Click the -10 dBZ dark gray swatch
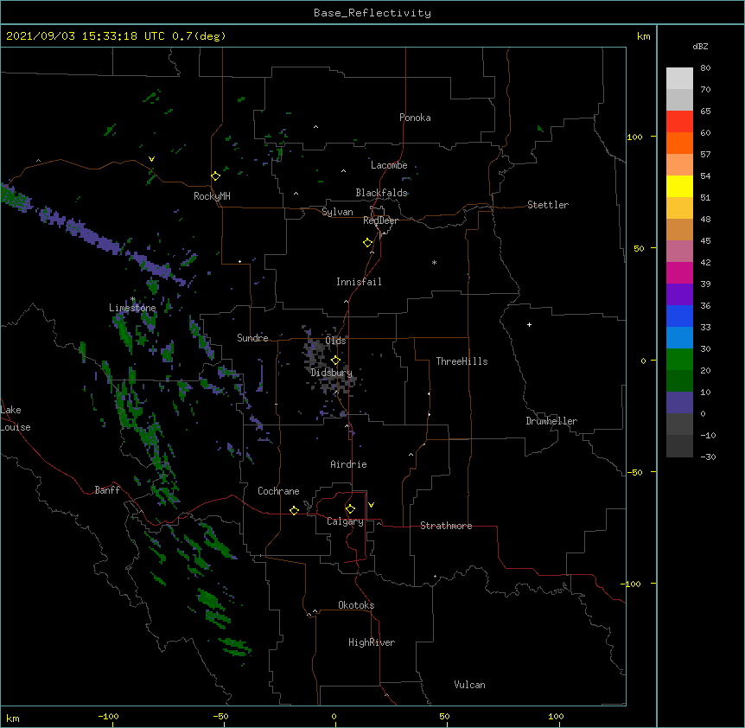 pyautogui.click(x=679, y=446)
